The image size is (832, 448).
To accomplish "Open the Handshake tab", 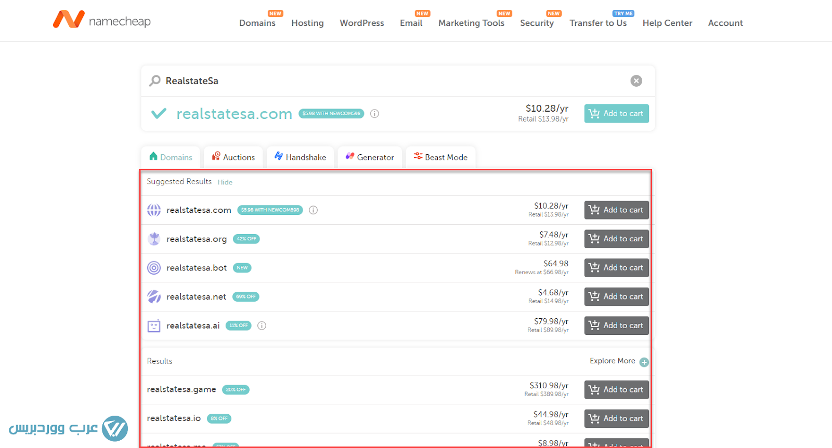I will [x=300, y=157].
